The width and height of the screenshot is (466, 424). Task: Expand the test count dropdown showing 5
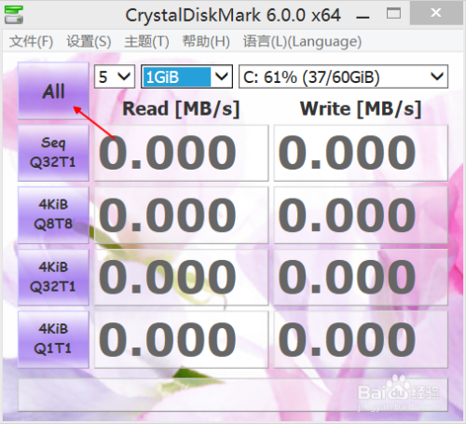[x=115, y=76]
